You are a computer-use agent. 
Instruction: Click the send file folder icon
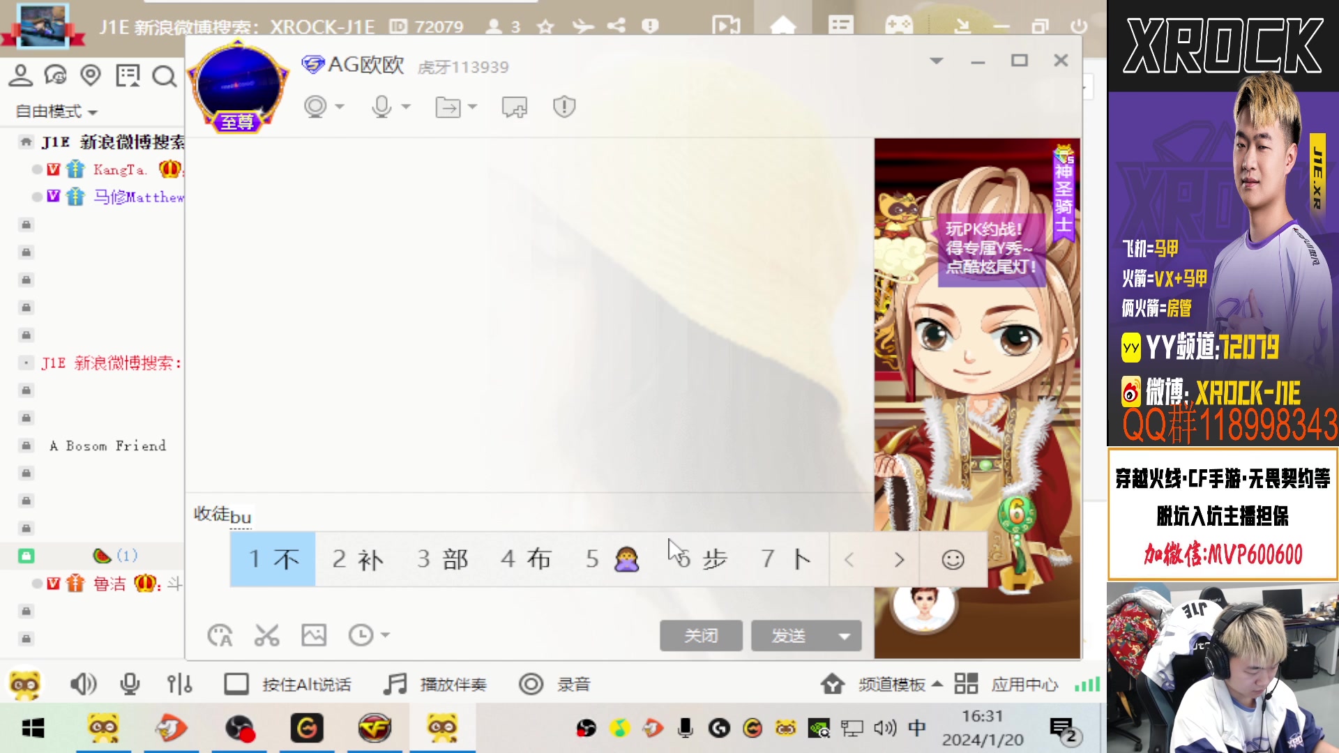448,107
